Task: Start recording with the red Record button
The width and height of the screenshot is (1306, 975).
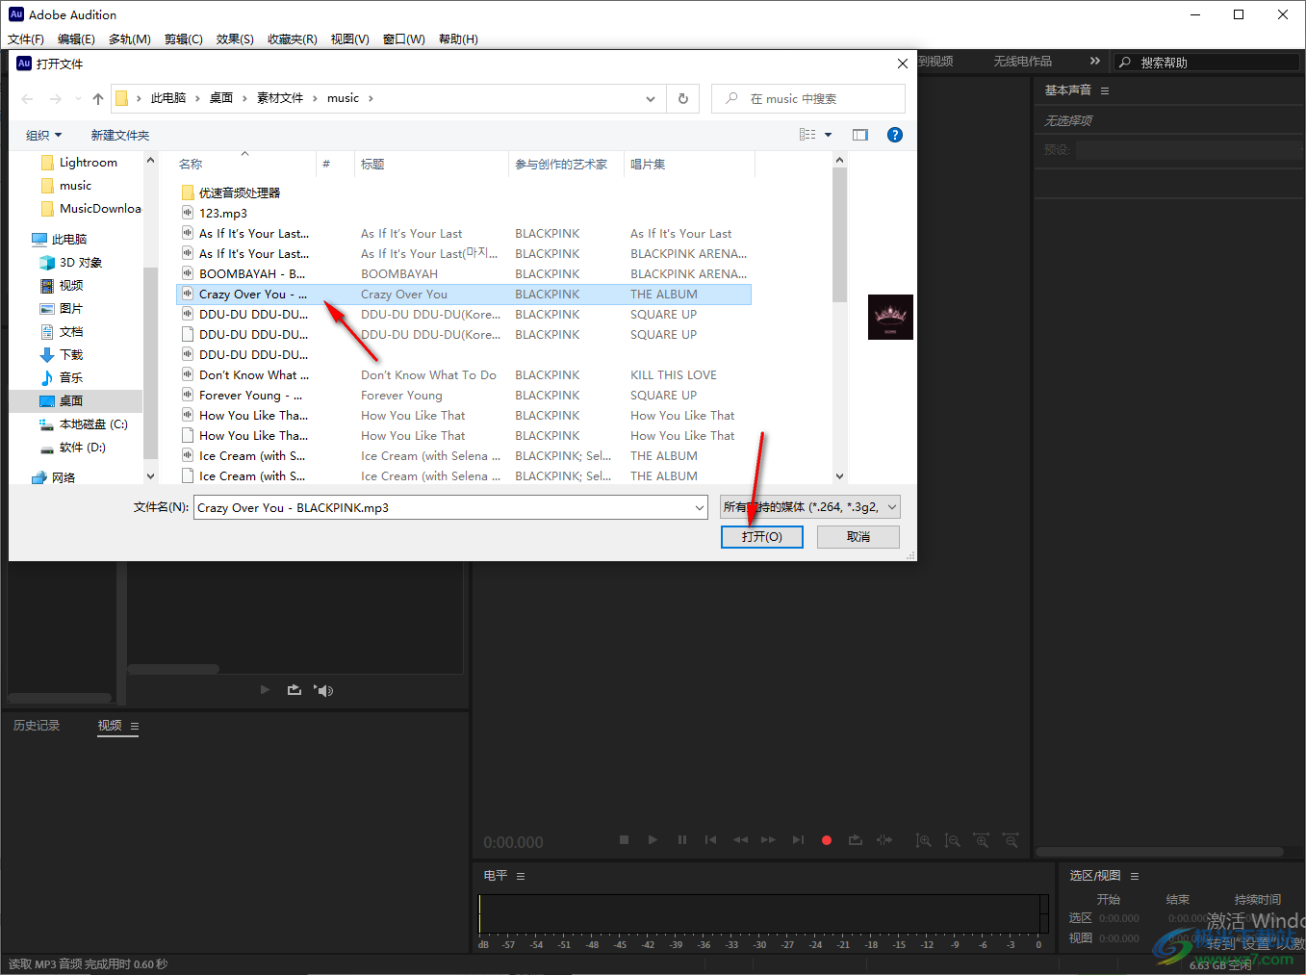Action: point(827,840)
